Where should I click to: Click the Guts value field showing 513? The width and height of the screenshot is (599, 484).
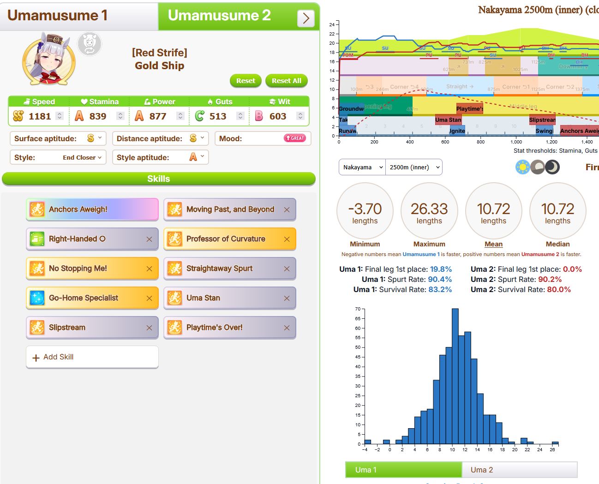[x=218, y=116]
